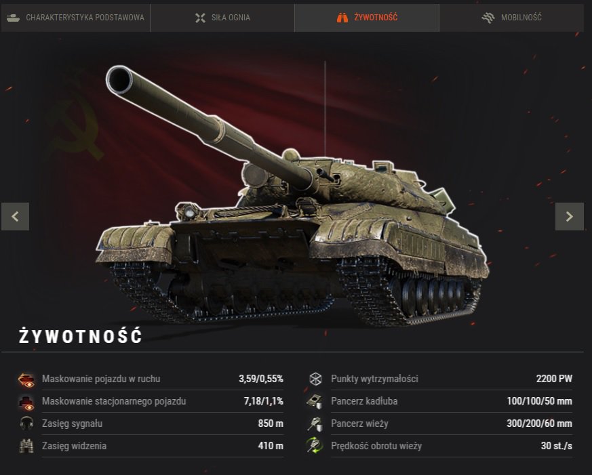Advance with the next slide arrow
The height and width of the screenshot is (475, 592).
coord(570,217)
